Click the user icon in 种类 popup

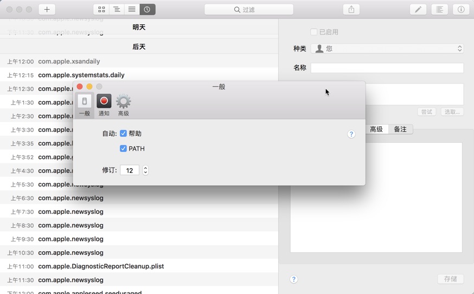319,48
